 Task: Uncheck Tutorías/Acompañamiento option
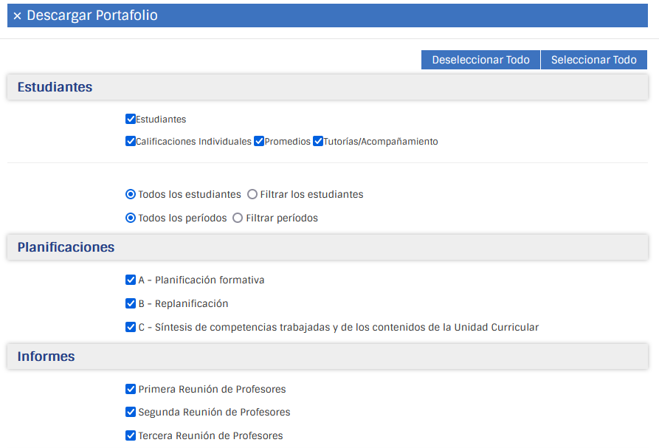click(318, 141)
